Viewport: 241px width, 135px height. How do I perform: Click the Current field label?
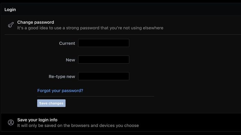67,43
